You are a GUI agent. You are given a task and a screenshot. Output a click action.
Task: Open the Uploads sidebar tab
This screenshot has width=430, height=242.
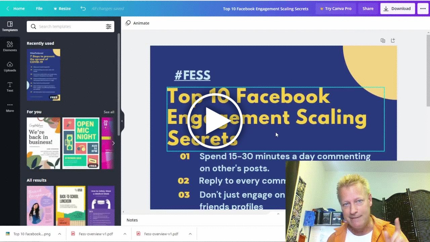[10, 67]
